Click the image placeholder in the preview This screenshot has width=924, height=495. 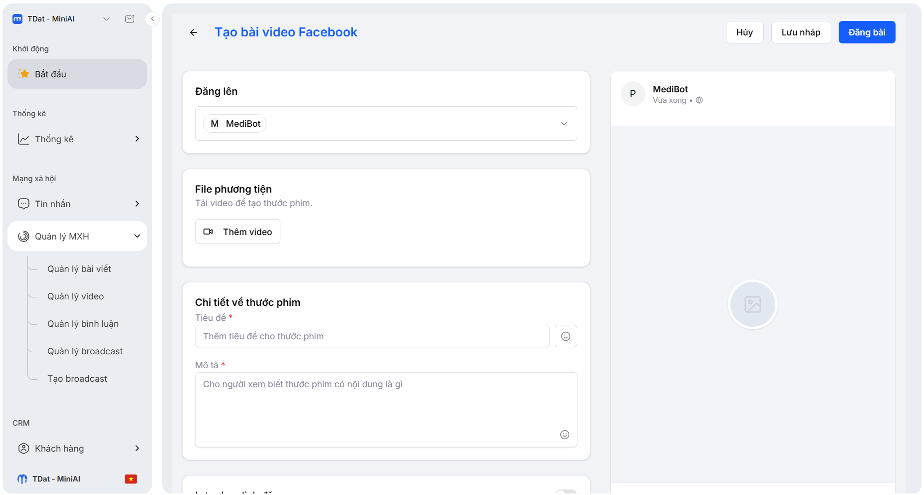pos(752,304)
